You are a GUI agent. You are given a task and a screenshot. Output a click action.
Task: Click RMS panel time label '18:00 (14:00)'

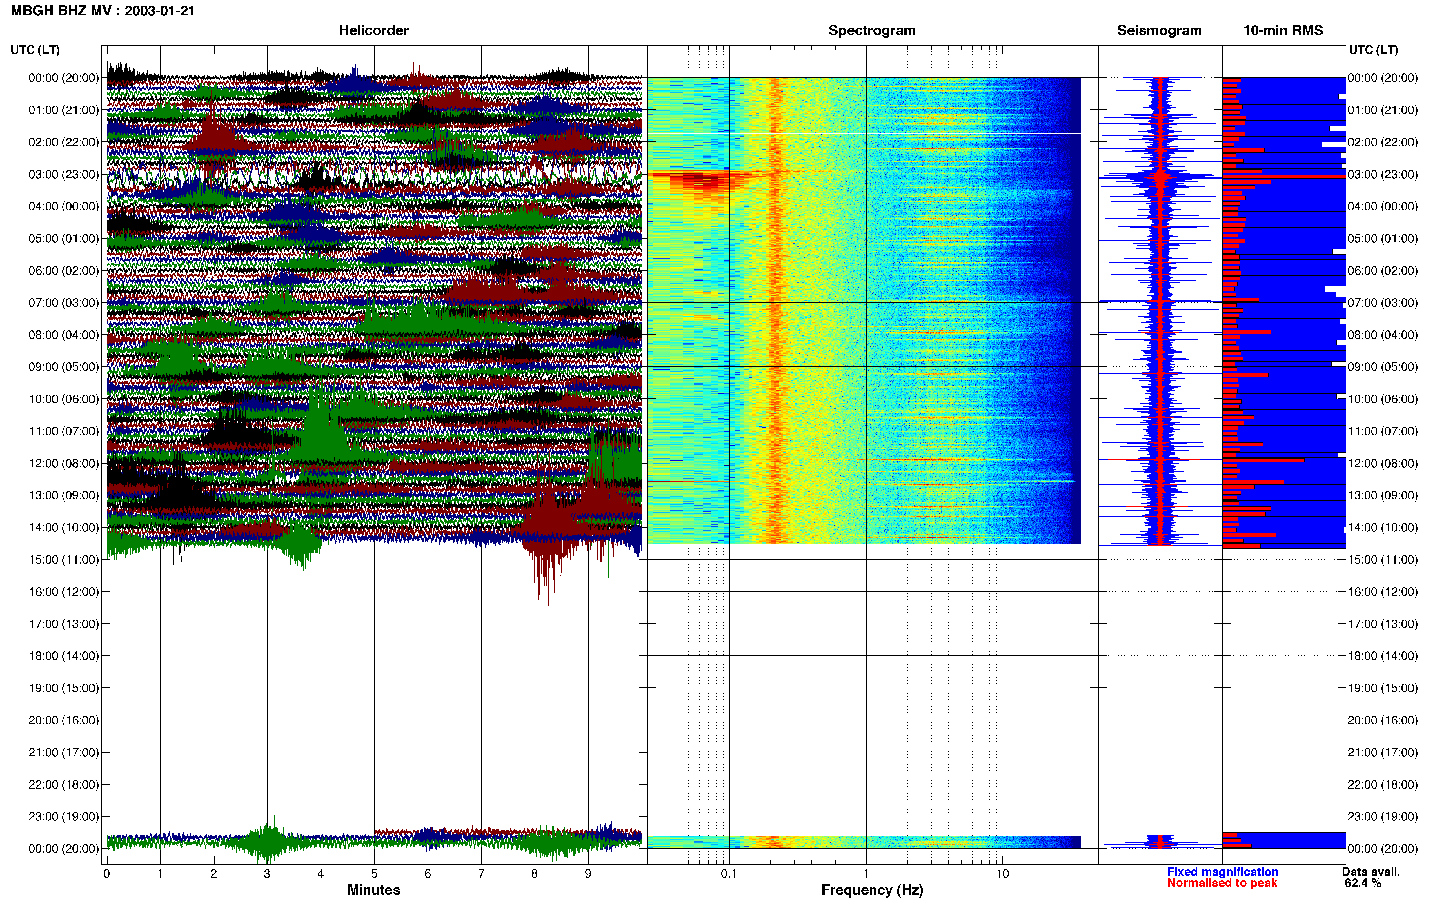(x=1383, y=656)
